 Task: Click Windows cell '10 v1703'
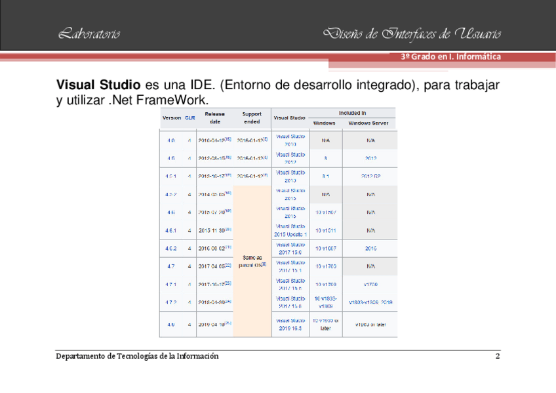(x=325, y=266)
